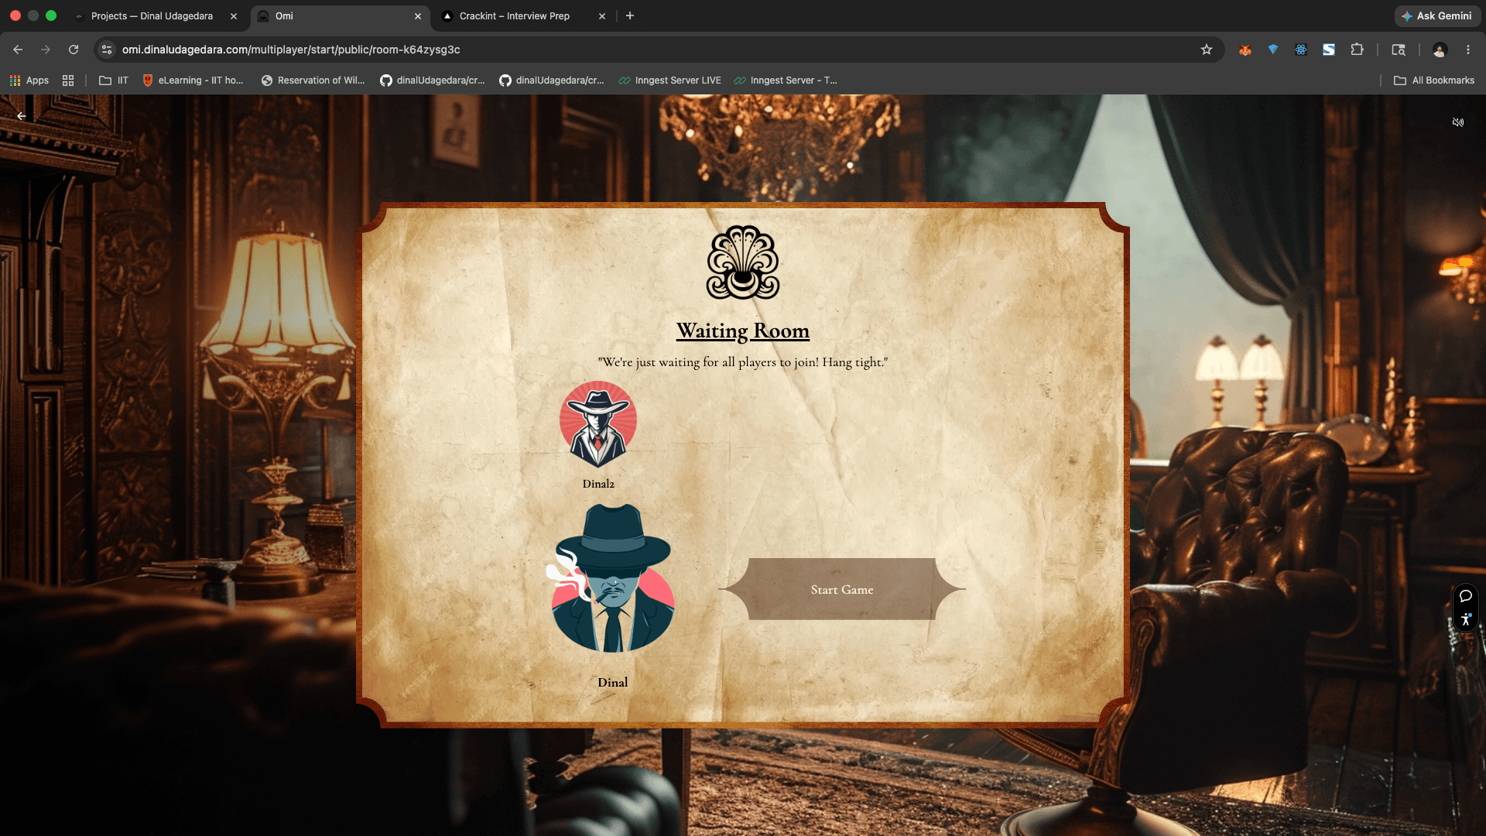
Task: Close the Projects tab
Action: tap(234, 16)
